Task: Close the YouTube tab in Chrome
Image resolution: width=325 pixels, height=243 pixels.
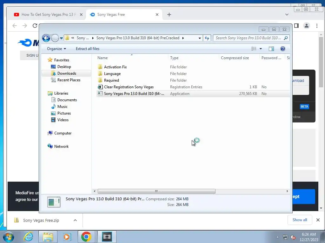Action: point(81,15)
